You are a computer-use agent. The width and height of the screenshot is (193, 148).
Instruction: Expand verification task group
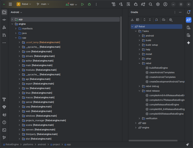pos(139,118)
